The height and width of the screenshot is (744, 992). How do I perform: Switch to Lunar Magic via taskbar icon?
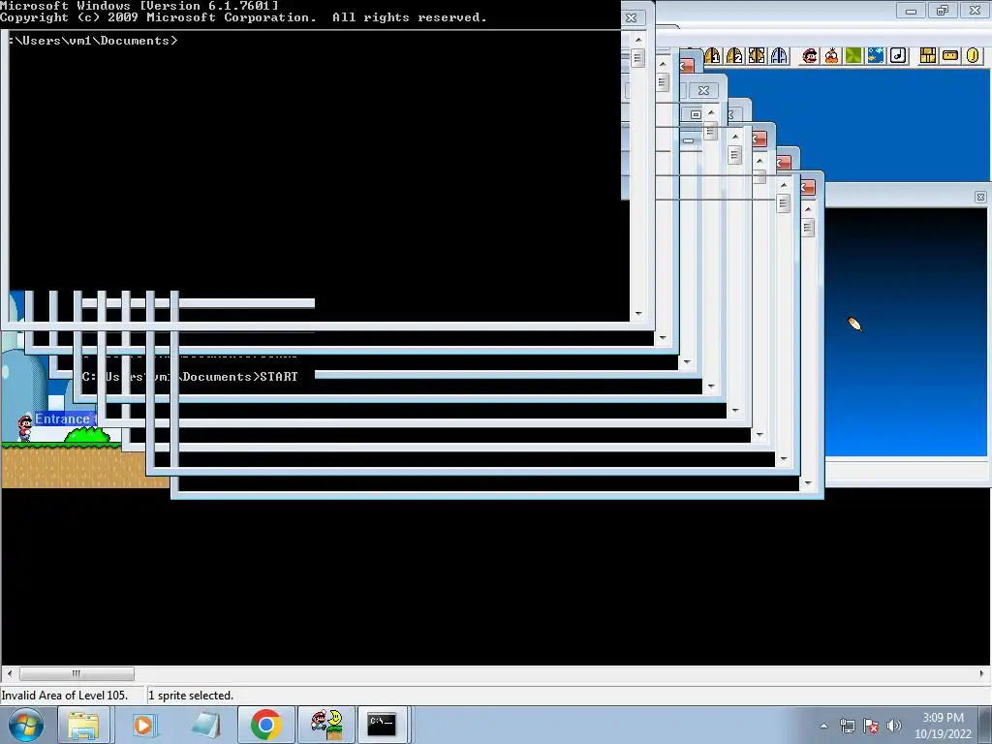coord(326,725)
